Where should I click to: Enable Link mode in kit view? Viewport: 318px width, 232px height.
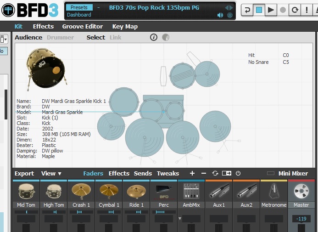(x=115, y=37)
